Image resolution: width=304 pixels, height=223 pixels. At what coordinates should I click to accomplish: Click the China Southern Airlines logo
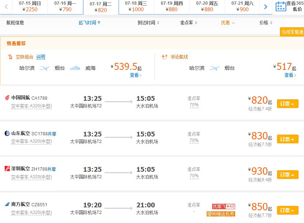[7, 204]
